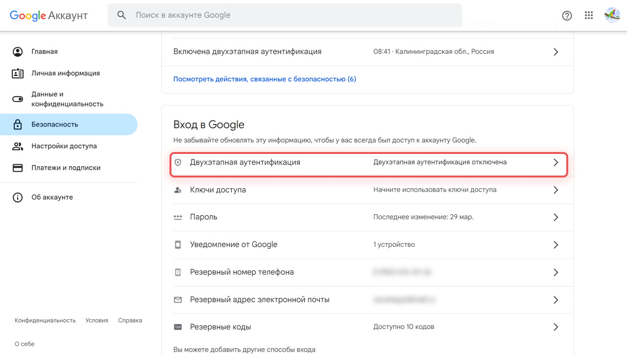
Task: Open the О себе footer link
Action: (x=24, y=344)
